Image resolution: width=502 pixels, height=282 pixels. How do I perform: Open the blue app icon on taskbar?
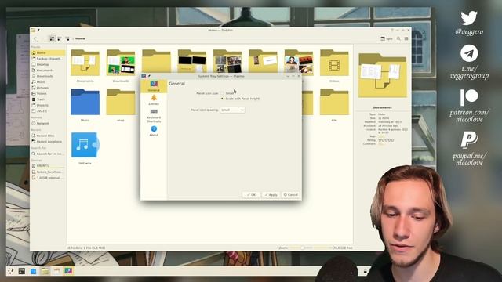[33, 271]
